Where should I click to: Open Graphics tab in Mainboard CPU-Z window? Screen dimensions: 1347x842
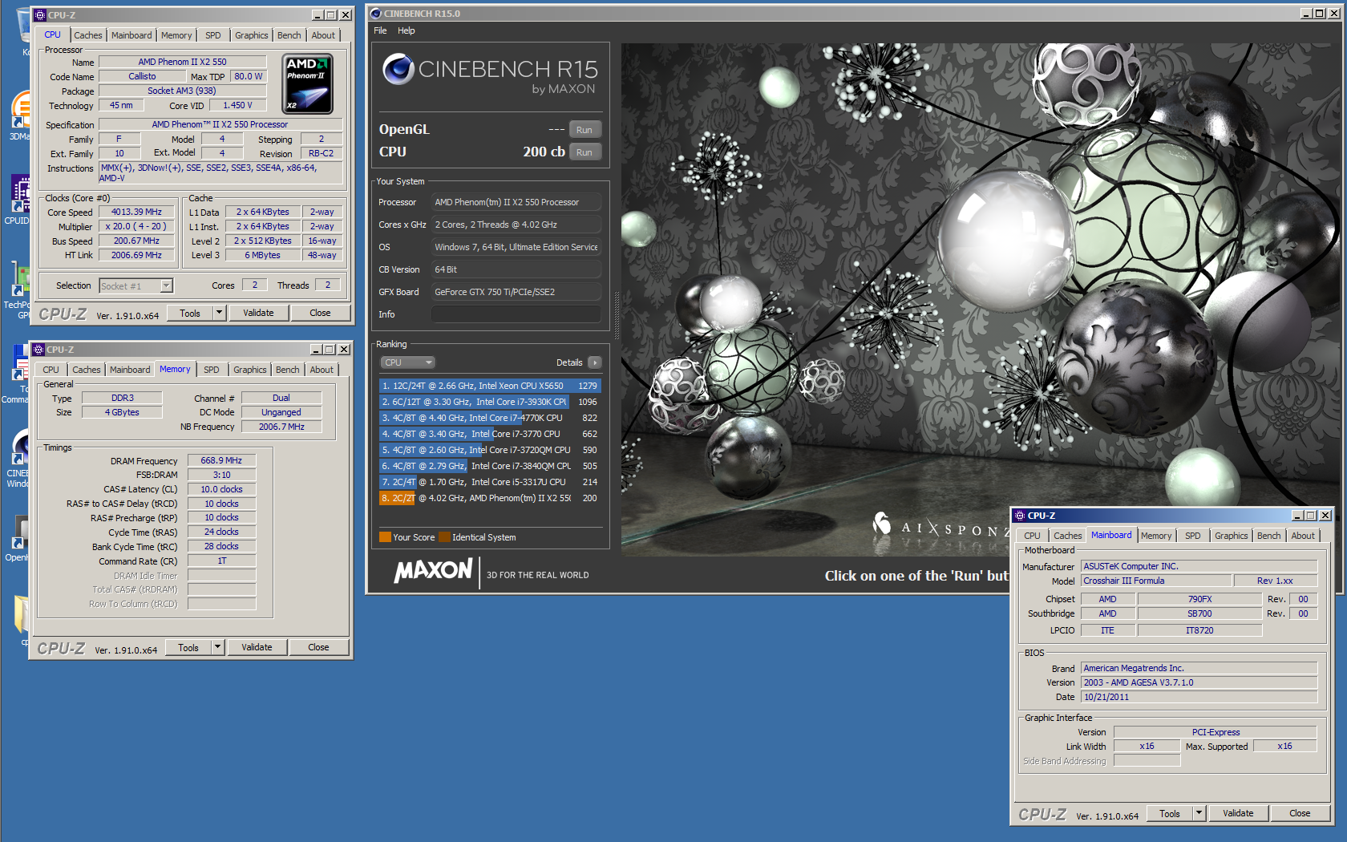click(x=1232, y=536)
